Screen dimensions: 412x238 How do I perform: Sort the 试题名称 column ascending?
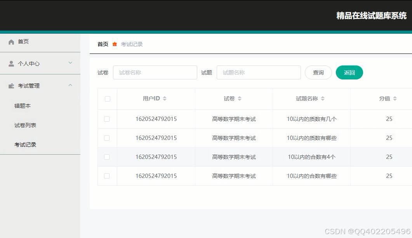tap(322, 98)
